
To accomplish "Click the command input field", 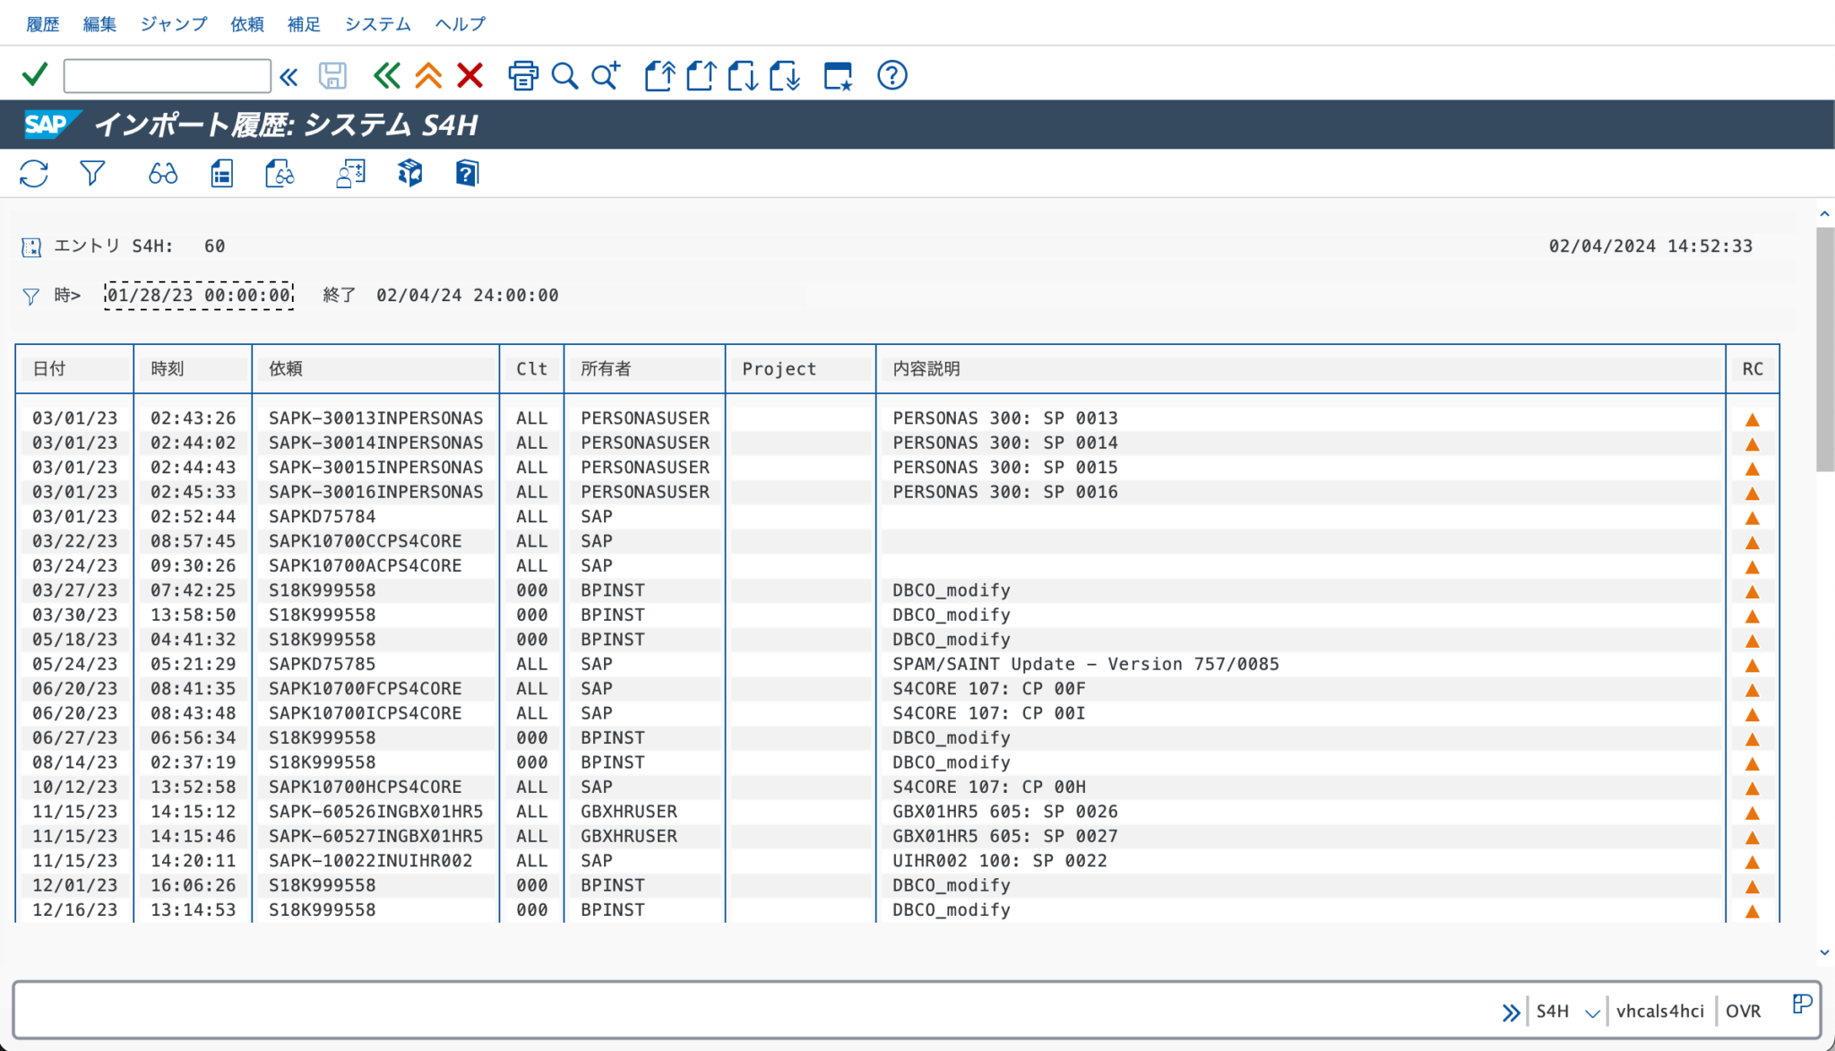I will tap(167, 76).
